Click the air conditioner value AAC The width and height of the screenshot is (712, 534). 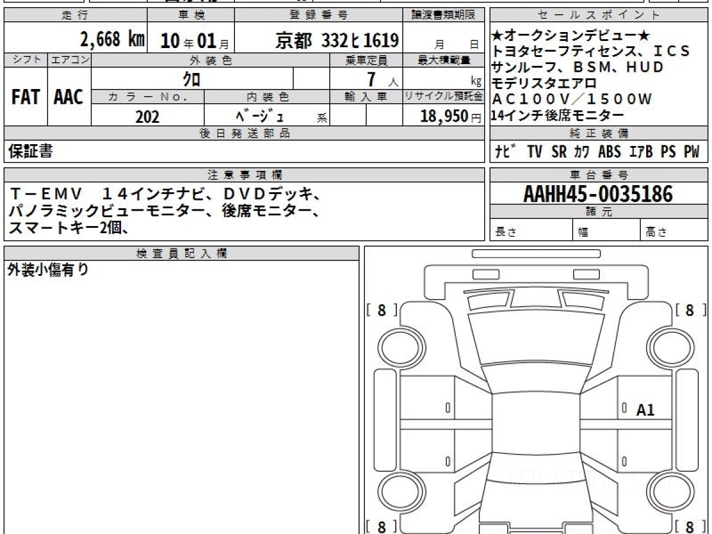coord(69,97)
